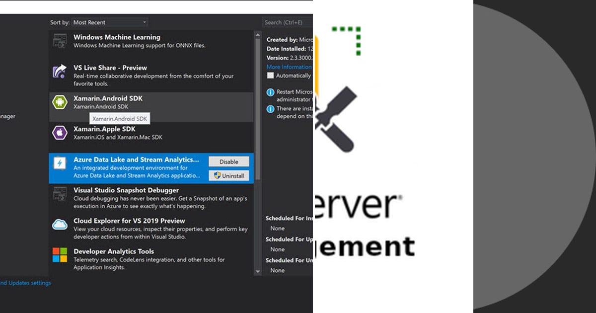
Task: Select the VS Live Share Preview icon
Action: point(61,72)
